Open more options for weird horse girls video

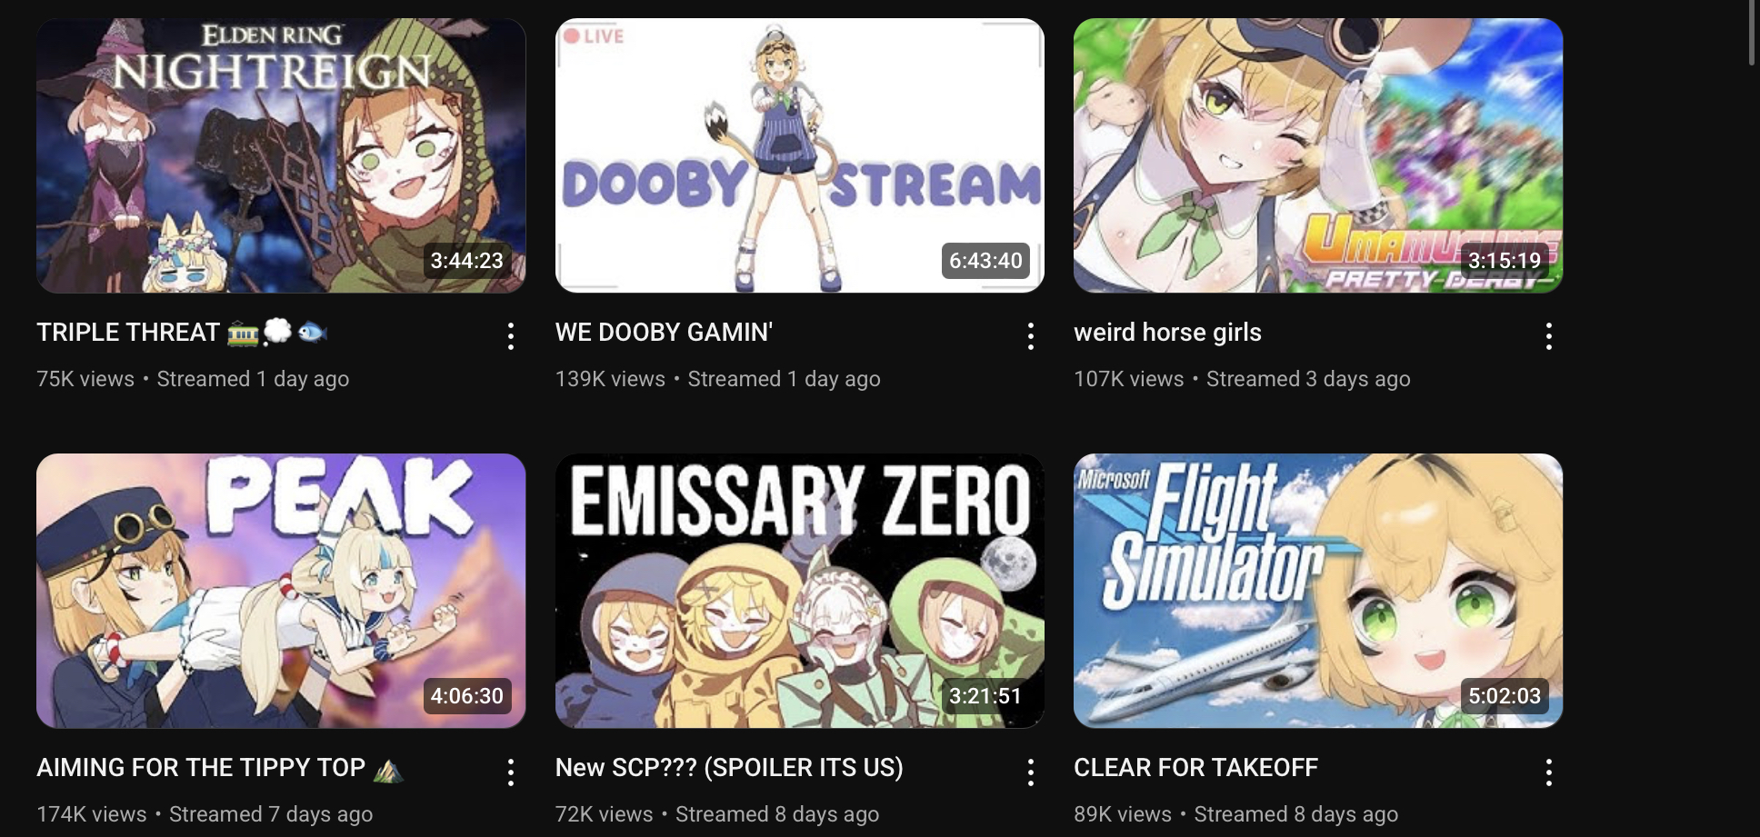coord(1549,336)
